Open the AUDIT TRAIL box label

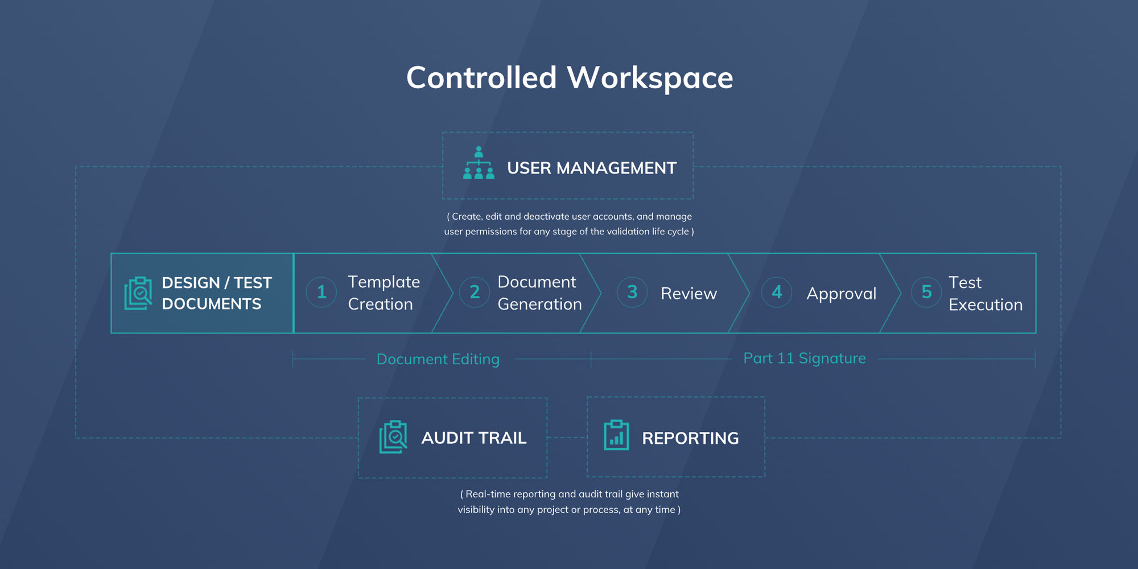474,438
